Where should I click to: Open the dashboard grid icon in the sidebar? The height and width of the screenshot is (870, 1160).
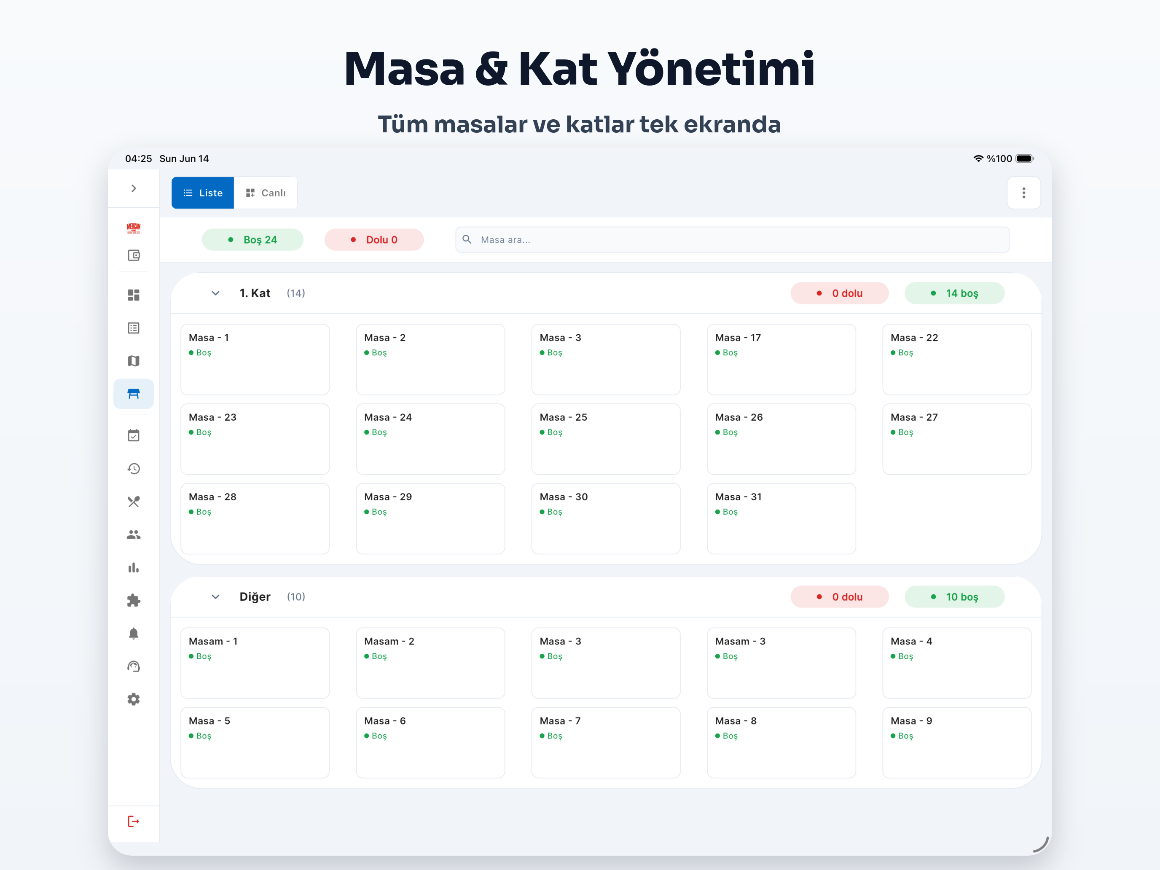click(x=134, y=295)
